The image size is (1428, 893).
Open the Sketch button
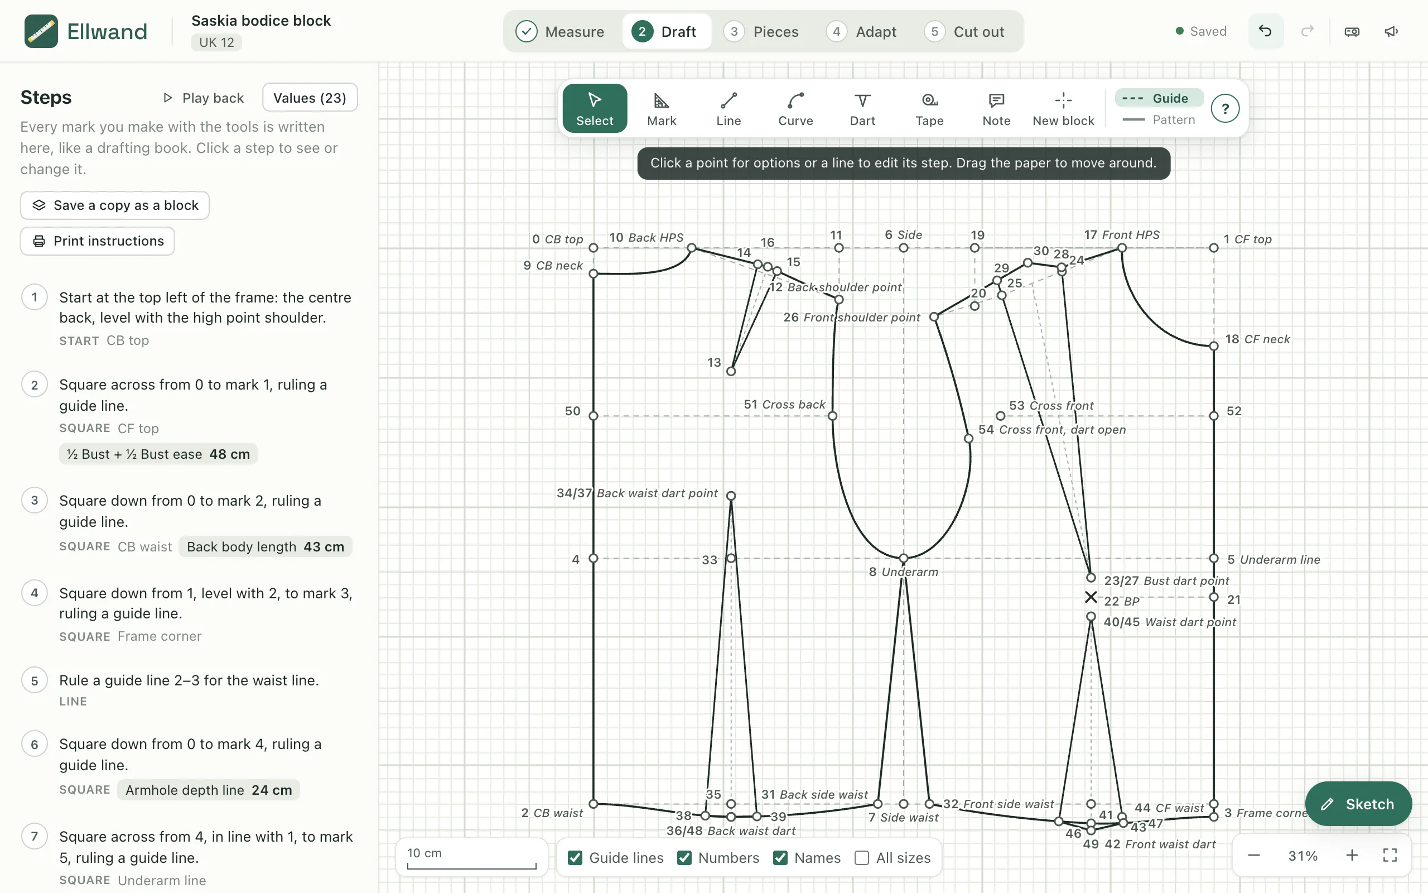pos(1358,804)
